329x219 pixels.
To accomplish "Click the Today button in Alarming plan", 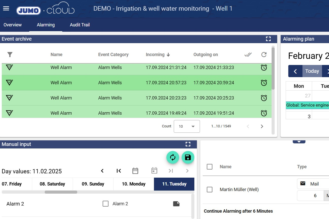I will (312, 71).
